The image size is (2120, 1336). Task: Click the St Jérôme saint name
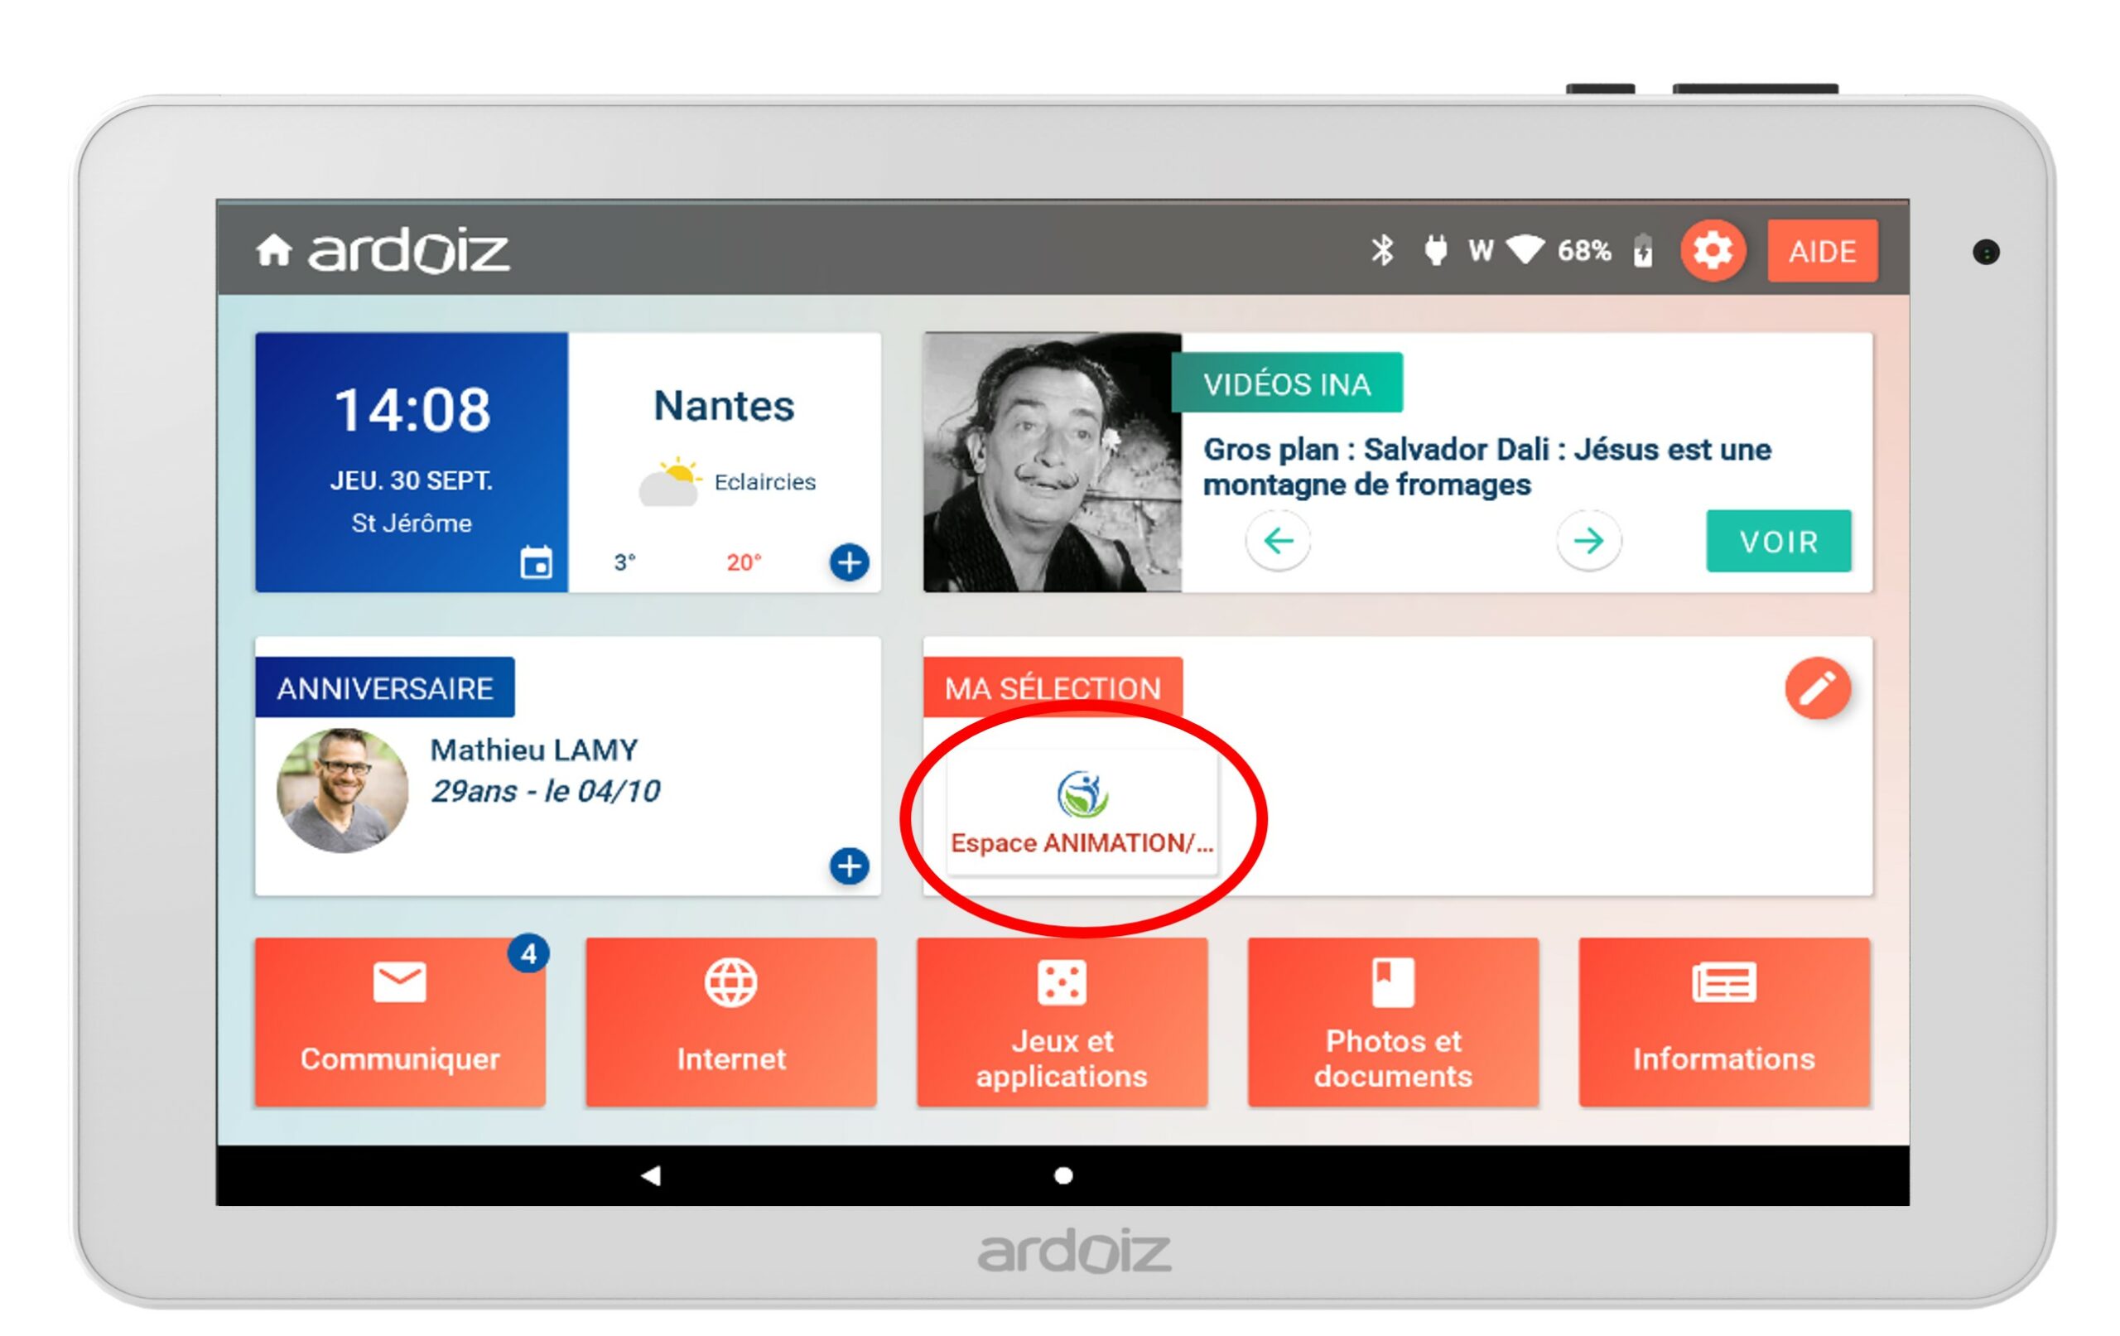pos(411,523)
